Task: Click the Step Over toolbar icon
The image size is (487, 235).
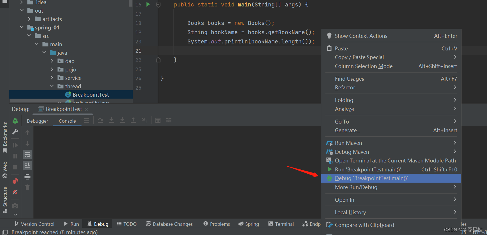Action: pyautogui.click(x=101, y=120)
